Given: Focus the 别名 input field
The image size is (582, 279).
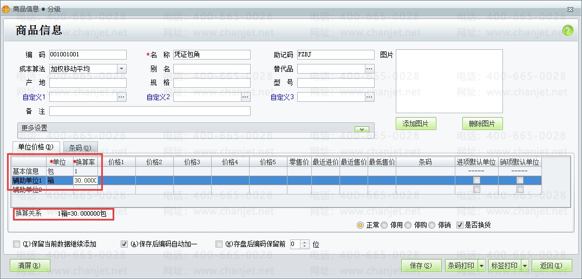Looking at the screenshot, I should click(x=212, y=69).
